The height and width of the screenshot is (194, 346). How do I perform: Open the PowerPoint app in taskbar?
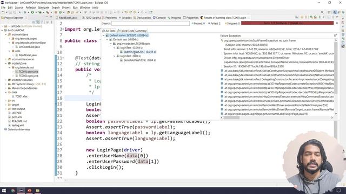(29, 190)
